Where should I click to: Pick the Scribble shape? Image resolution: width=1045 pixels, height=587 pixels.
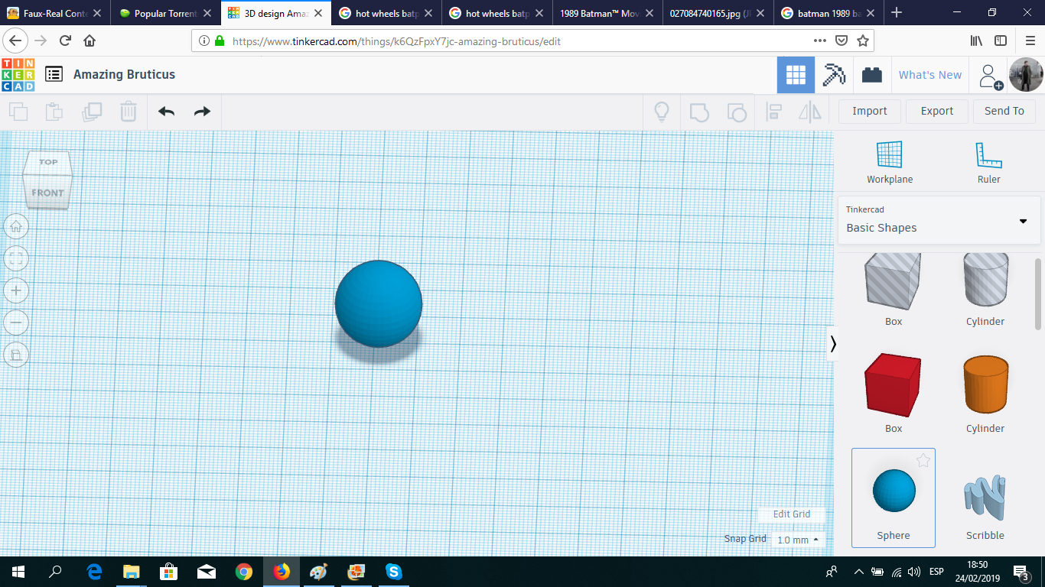point(985,498)
